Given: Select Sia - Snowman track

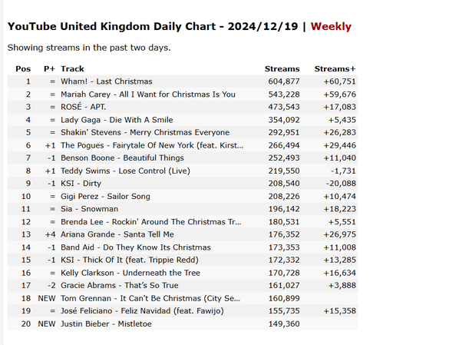Looking at the screenshot, I should tap(89, 209).
